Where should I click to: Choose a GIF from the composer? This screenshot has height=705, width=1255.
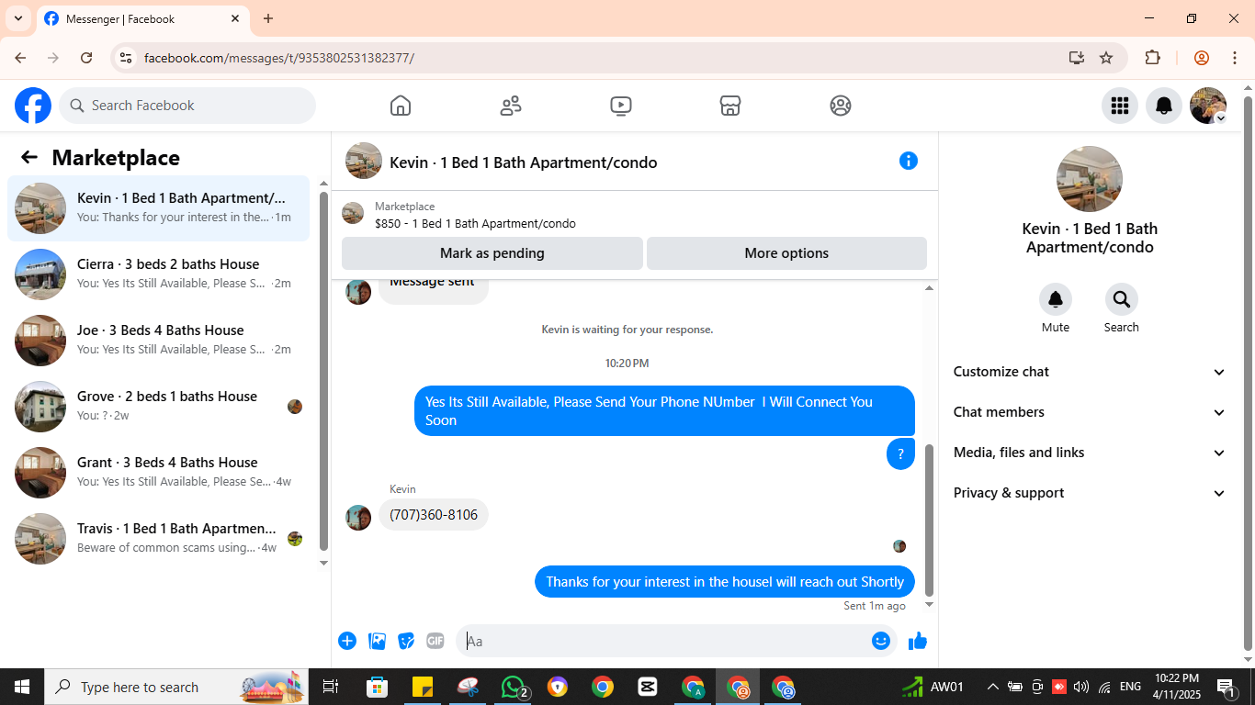point(435,641)
